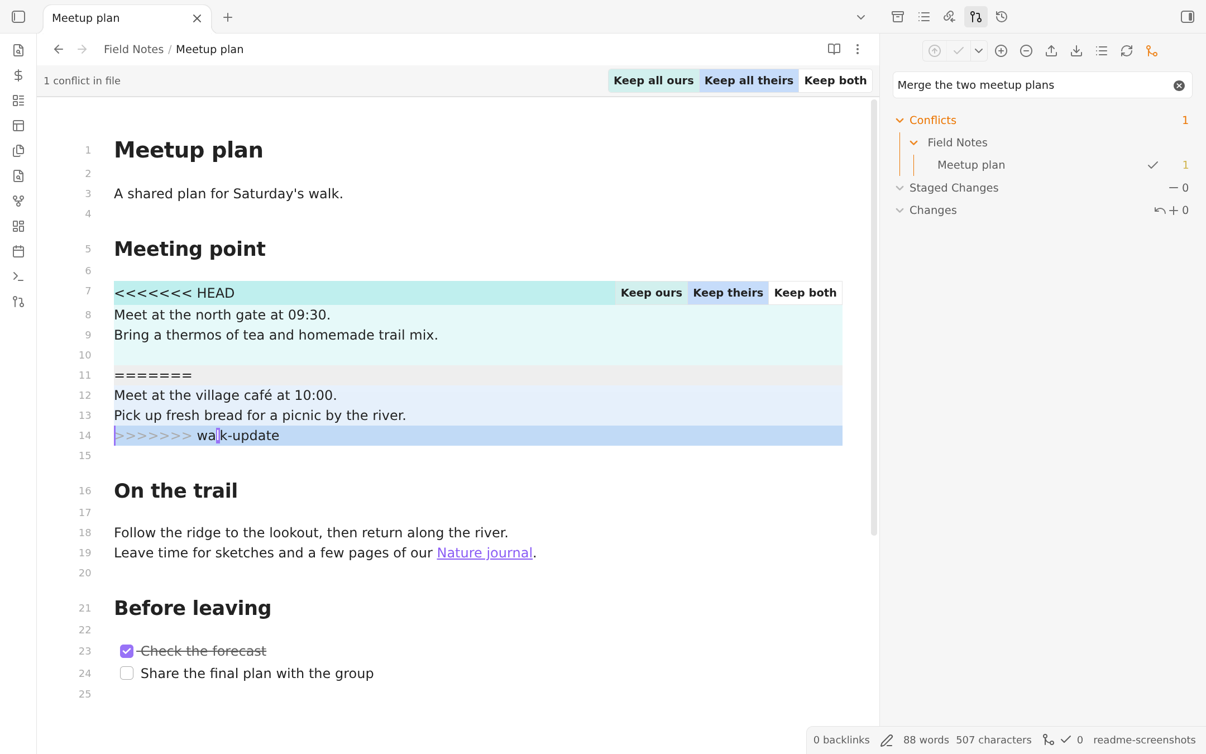Open the terminal icon in left ribbon

(18, 276)
